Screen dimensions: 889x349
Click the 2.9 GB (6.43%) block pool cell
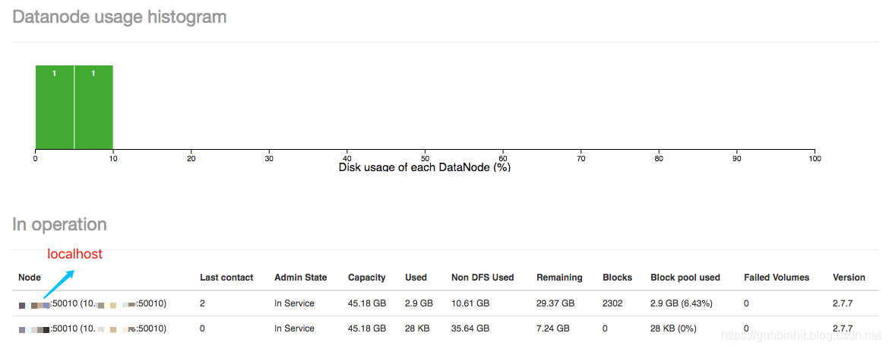[682, 303]
